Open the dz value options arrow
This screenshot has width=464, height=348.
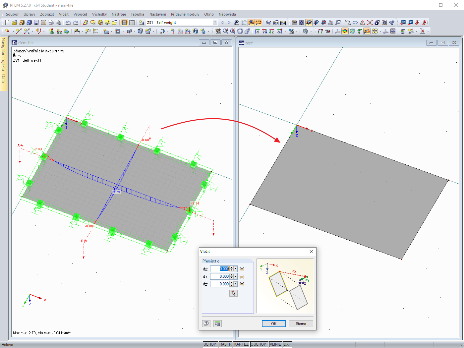[236, 284]
